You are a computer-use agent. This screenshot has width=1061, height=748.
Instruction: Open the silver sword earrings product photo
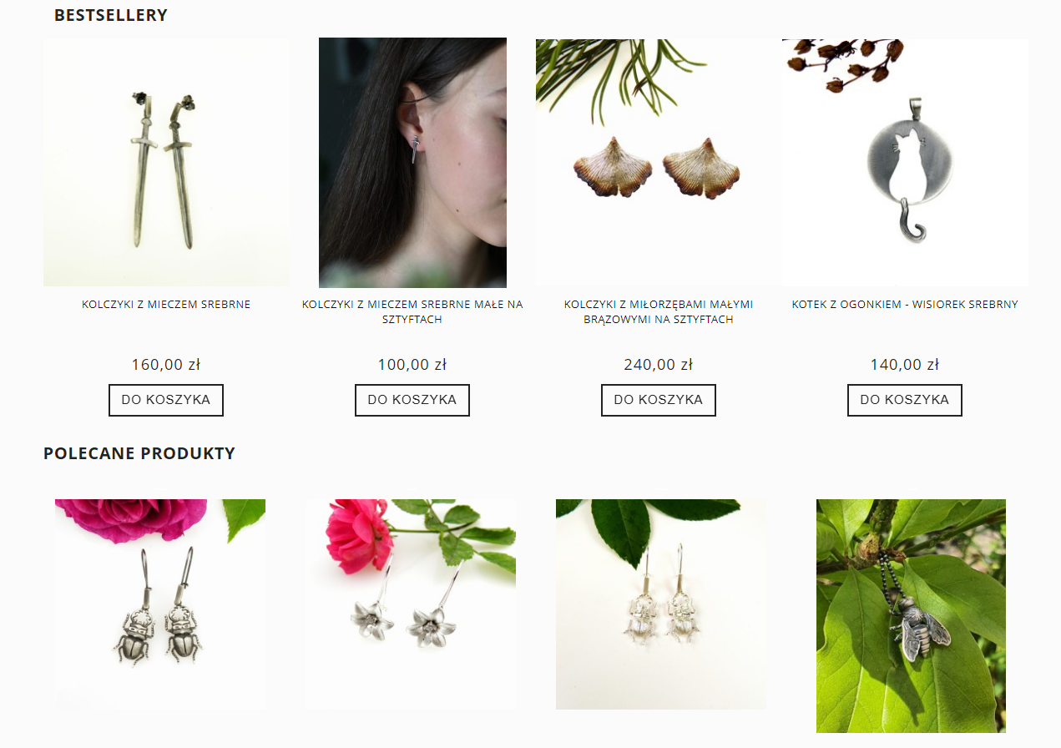[x=166, y=163]
